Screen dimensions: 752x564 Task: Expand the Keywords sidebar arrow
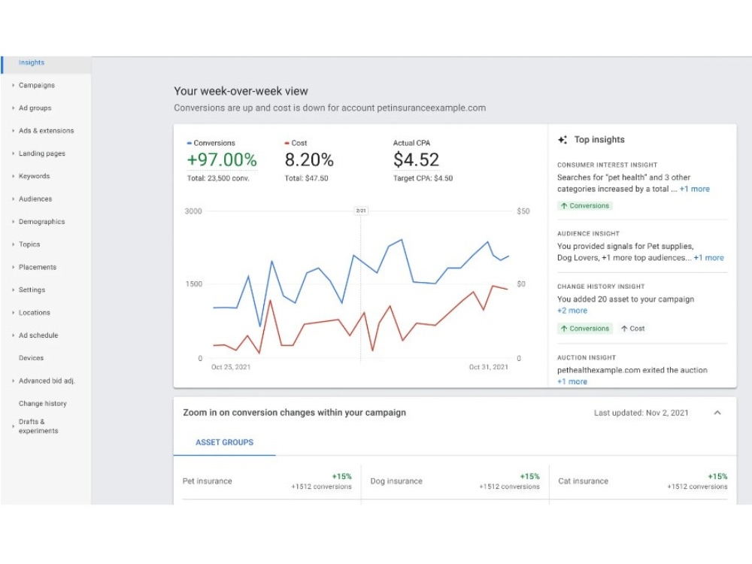pos(13,176)
